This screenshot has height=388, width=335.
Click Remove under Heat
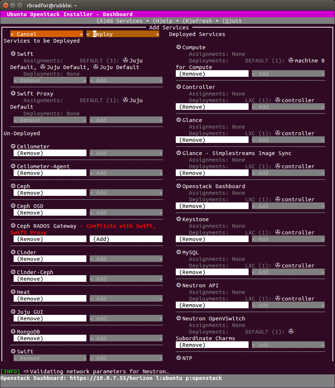[x=50, y=299]
